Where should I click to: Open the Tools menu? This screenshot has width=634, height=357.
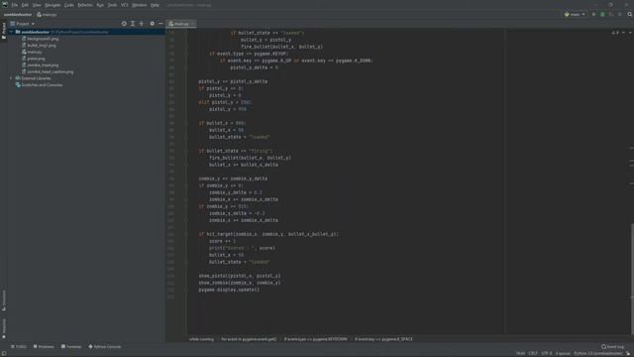pyautogui.click(x=112, y=5)
